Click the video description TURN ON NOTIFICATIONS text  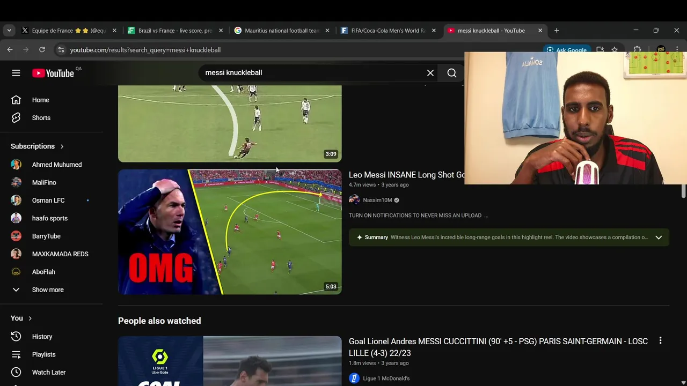click(419, 216)
